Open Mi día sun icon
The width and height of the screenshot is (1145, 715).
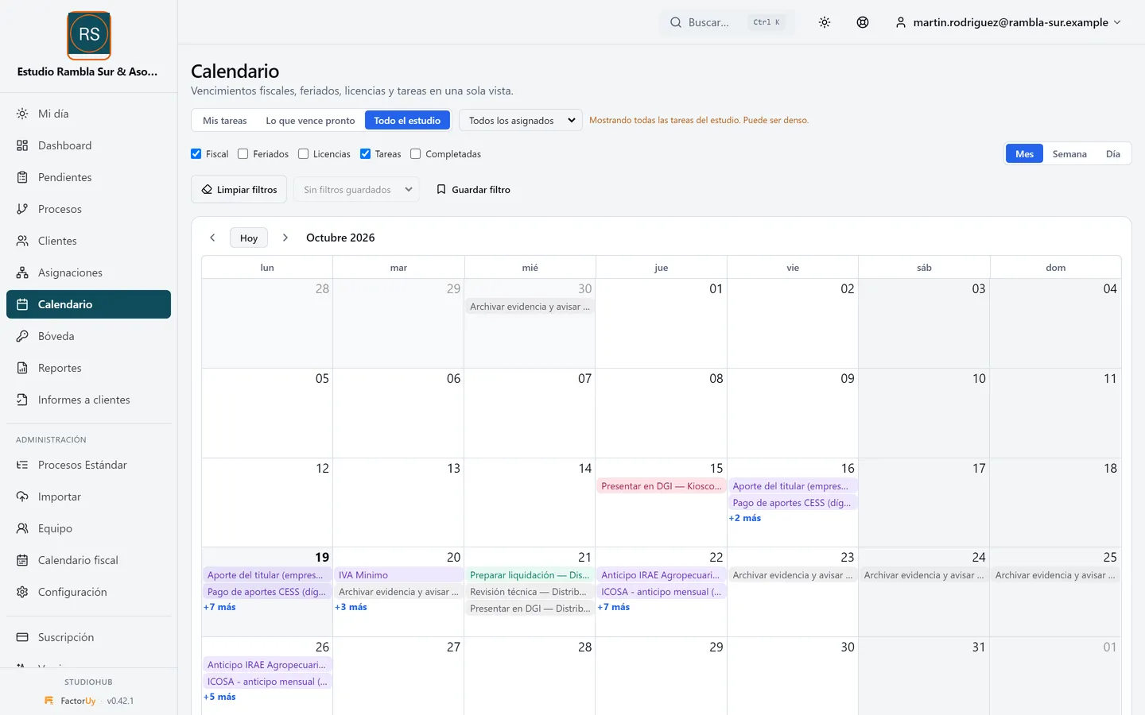point(22,114)
